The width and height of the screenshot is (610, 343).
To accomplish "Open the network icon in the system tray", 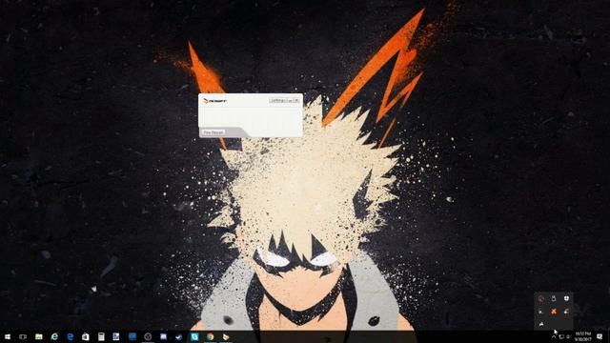I will [x=561, y=336].
